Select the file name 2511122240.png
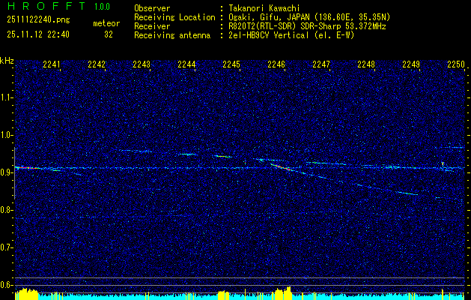The image size is (471, 300). pos(38,19)
